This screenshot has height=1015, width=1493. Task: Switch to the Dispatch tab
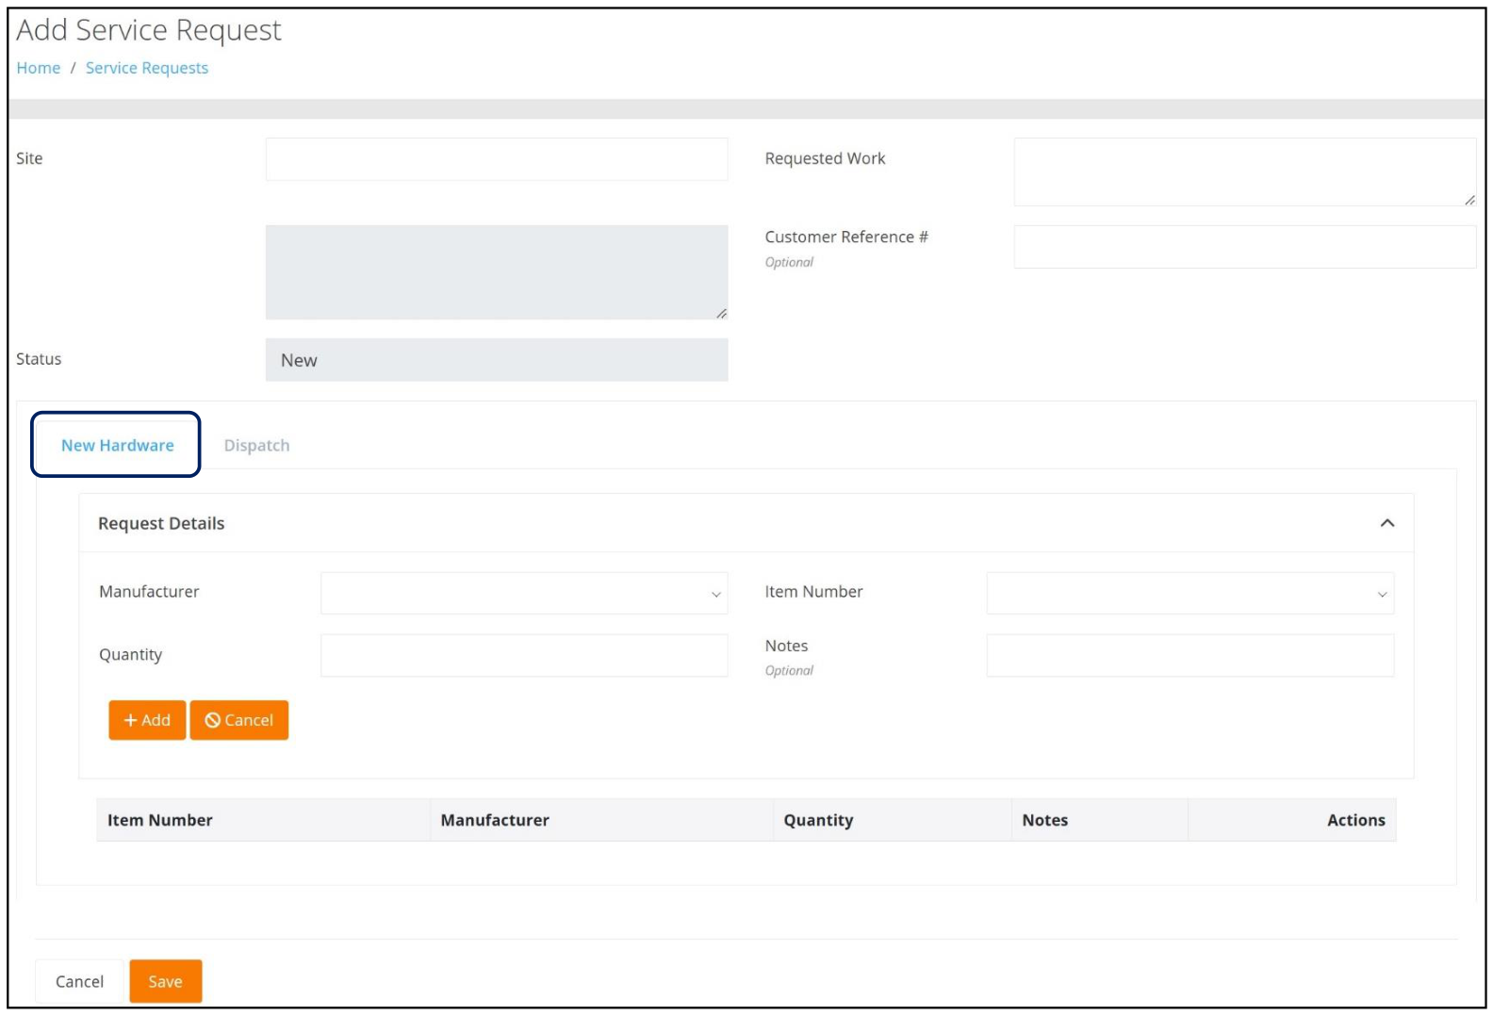(x=256, y=445)
